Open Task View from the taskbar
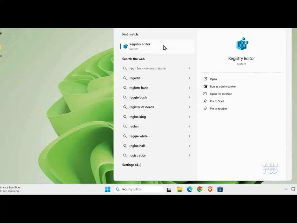The height and width of the screenshot is (223, 297). coord(169,189)
